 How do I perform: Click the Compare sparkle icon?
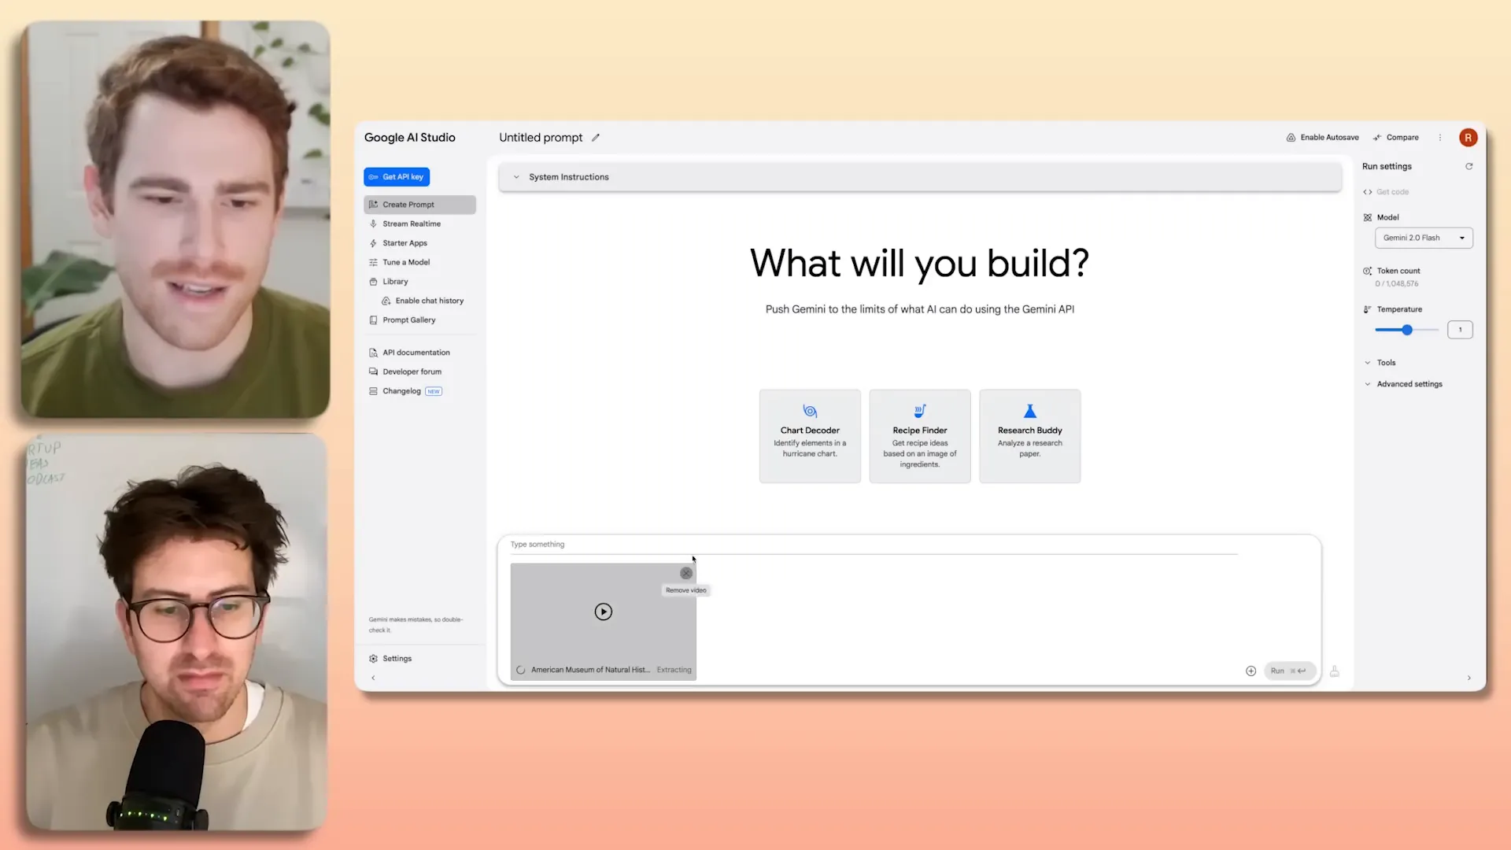(1377, 138)
